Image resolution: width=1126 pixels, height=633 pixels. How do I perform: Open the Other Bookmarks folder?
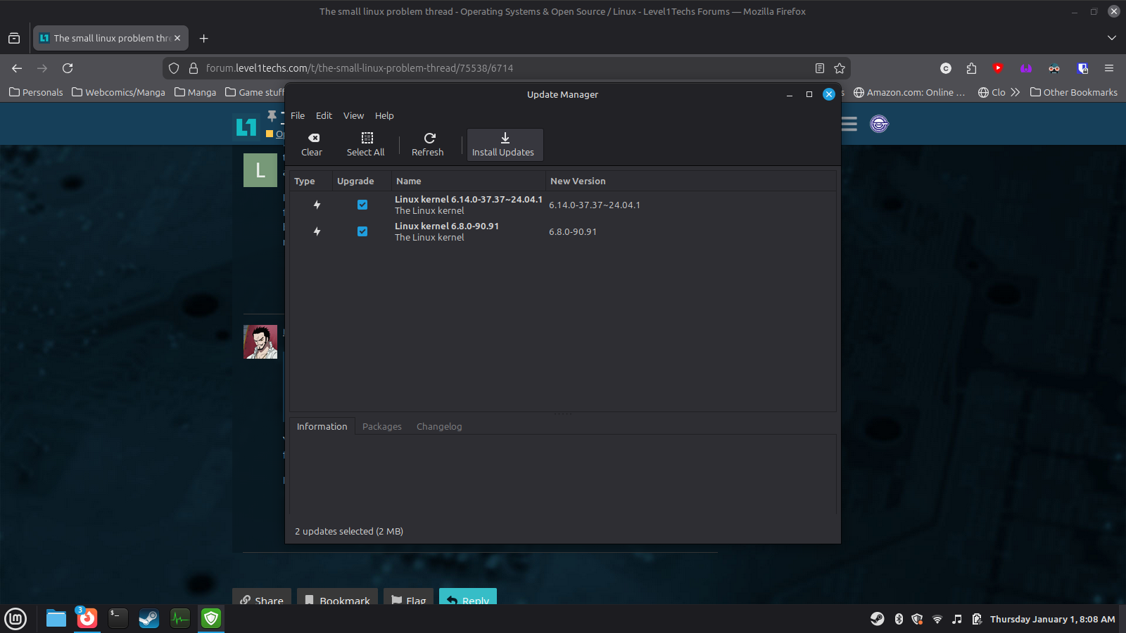tap(1073, 92)
